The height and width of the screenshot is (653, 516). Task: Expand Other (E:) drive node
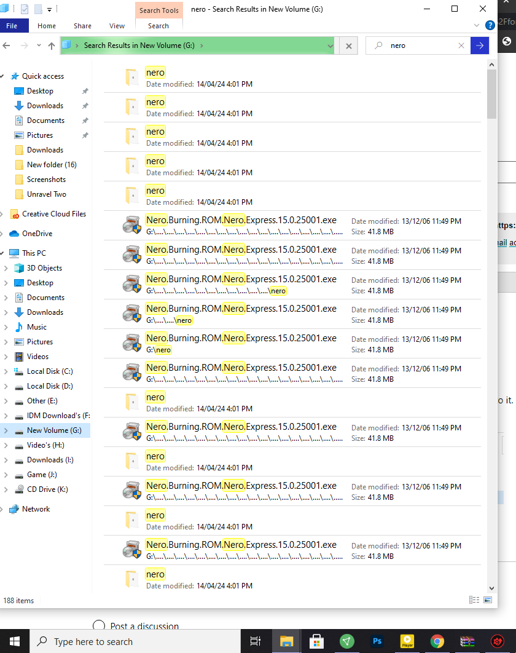coord(6,401)
